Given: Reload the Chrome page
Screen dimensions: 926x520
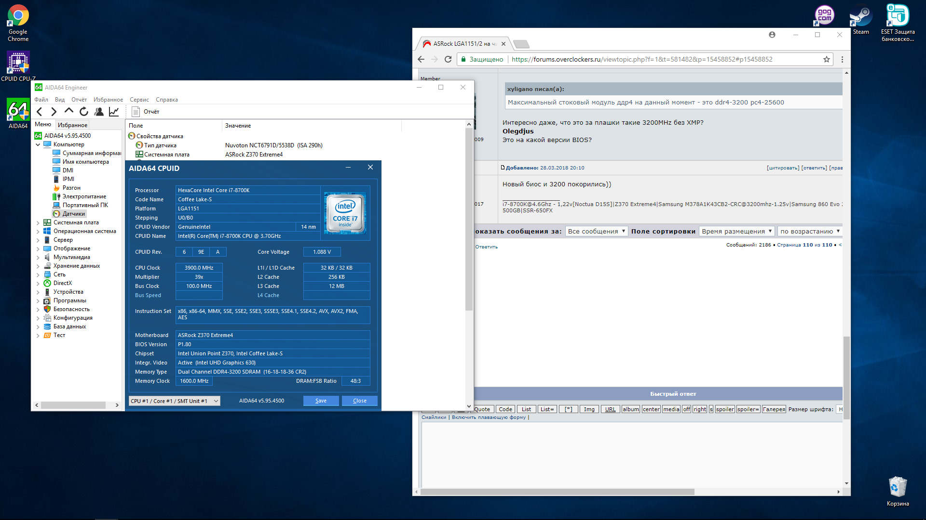Looking at the screenshot, I should coord(448,59).
